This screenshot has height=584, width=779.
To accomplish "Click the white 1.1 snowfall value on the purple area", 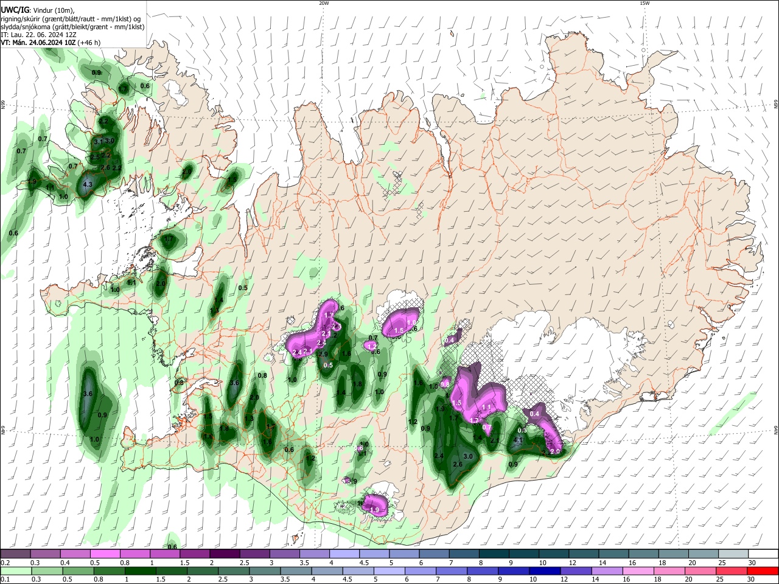I will tap(486, 407).
